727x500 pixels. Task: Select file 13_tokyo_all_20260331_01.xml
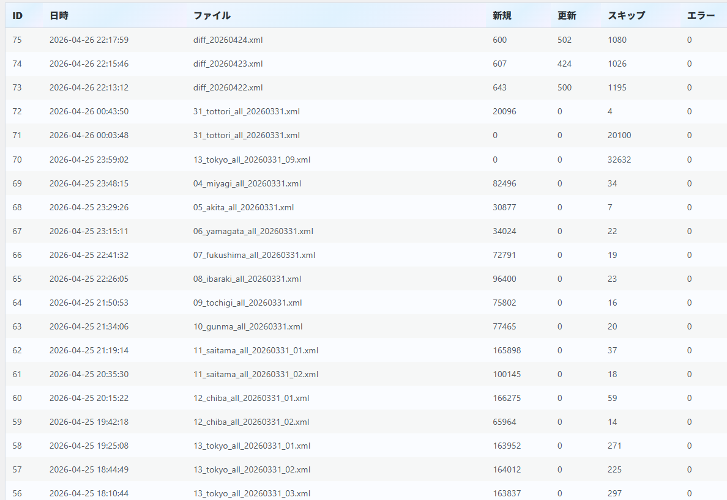(252, 446)
